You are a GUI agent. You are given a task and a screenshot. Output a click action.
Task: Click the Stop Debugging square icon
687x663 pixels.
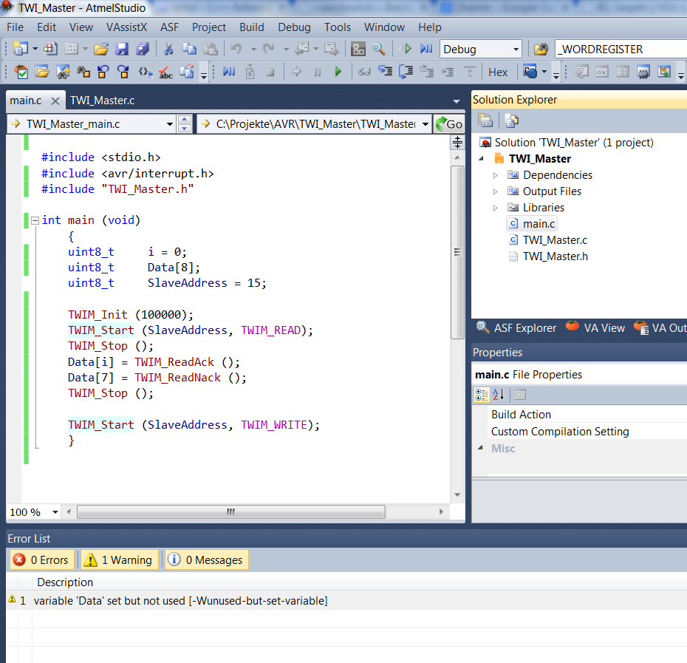(x=270, y=72)
